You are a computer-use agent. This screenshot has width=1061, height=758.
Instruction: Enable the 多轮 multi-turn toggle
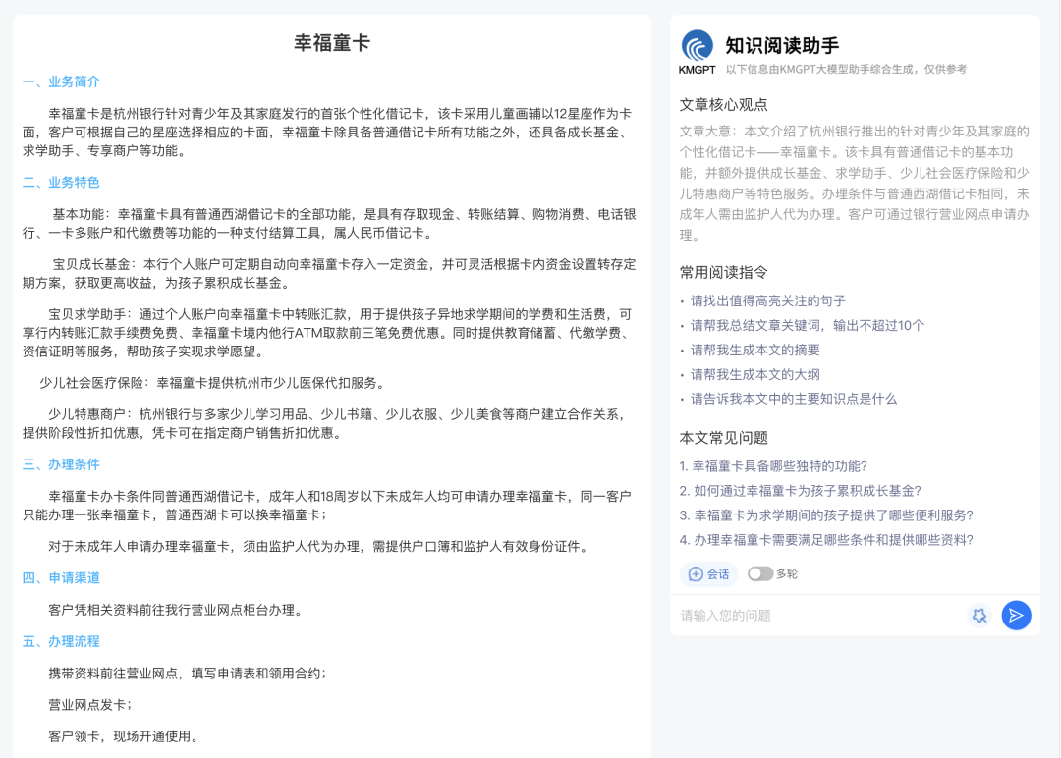(759, 574)
